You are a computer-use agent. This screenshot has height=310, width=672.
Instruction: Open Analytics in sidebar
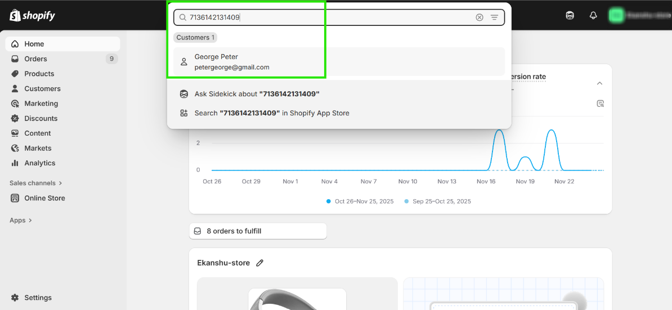tap(62, 163)
